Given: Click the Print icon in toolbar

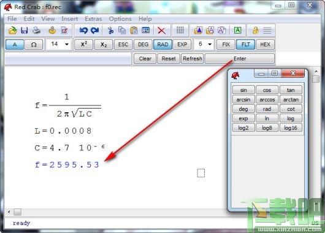Looking at the screenshot, I should pyautogui.click(x=36, y=31).
